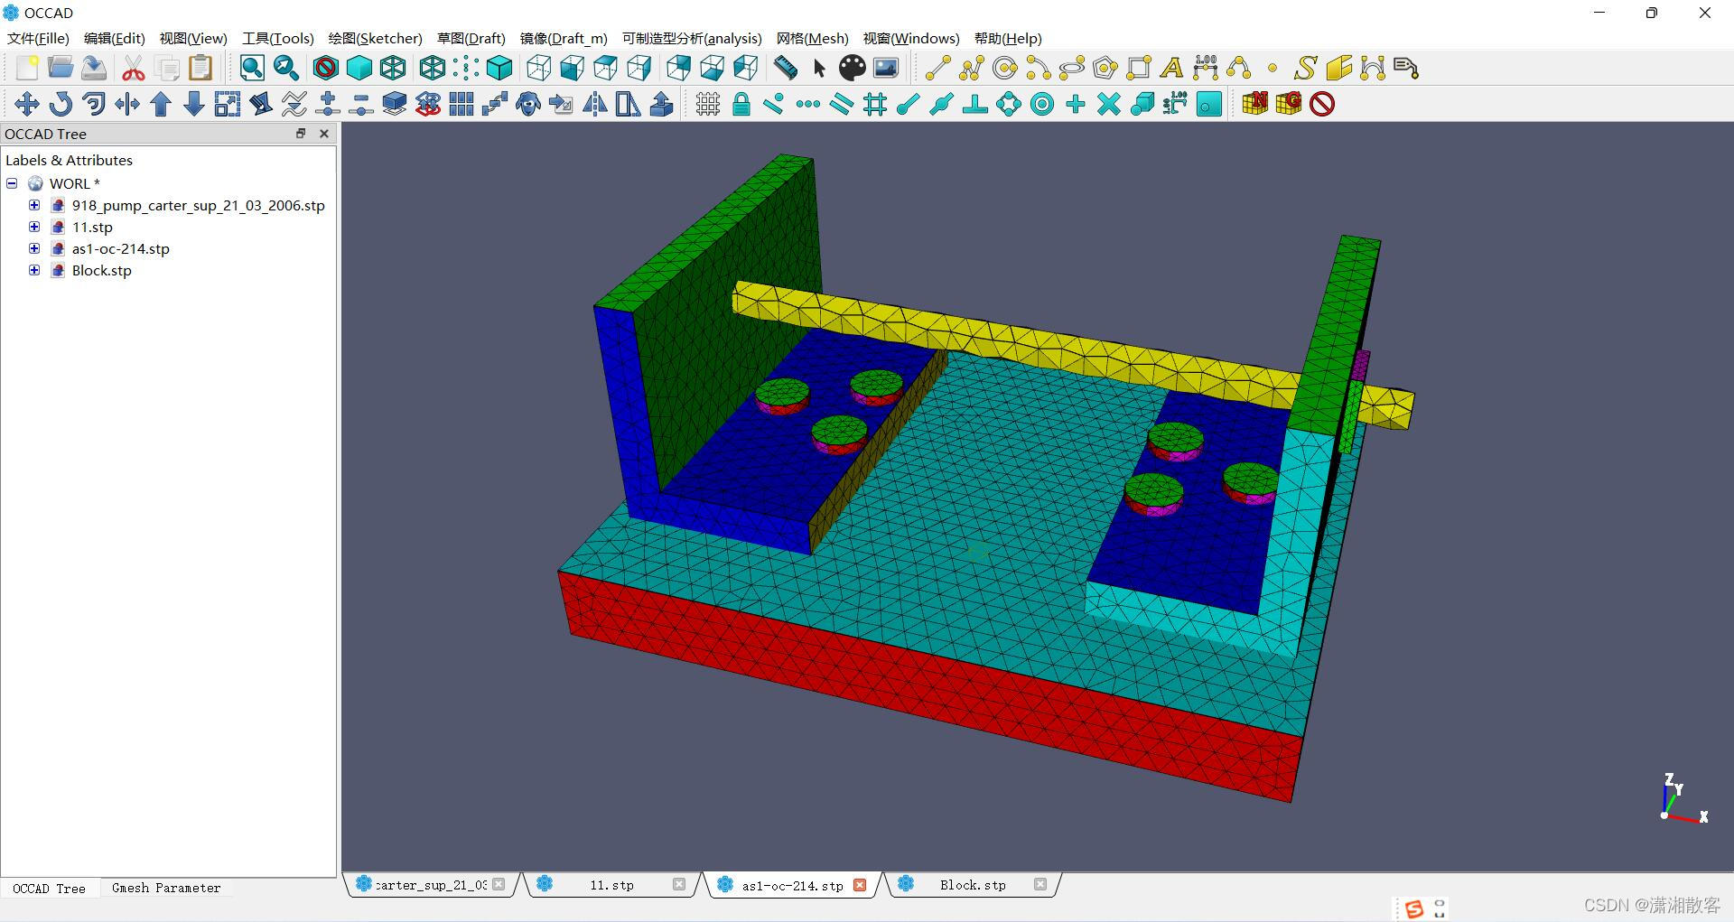1734x922 pixels.
Task: Choose the sketcher line drawing tool
Action: point(937,68)
